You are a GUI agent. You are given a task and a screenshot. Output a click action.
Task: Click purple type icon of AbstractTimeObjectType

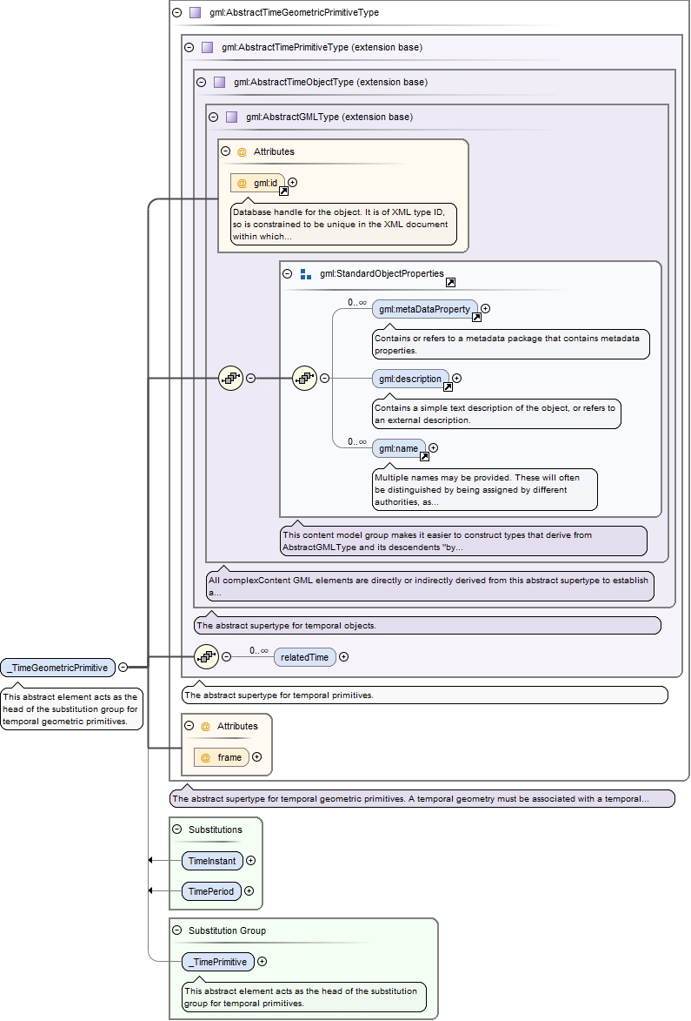click(220, 82)
